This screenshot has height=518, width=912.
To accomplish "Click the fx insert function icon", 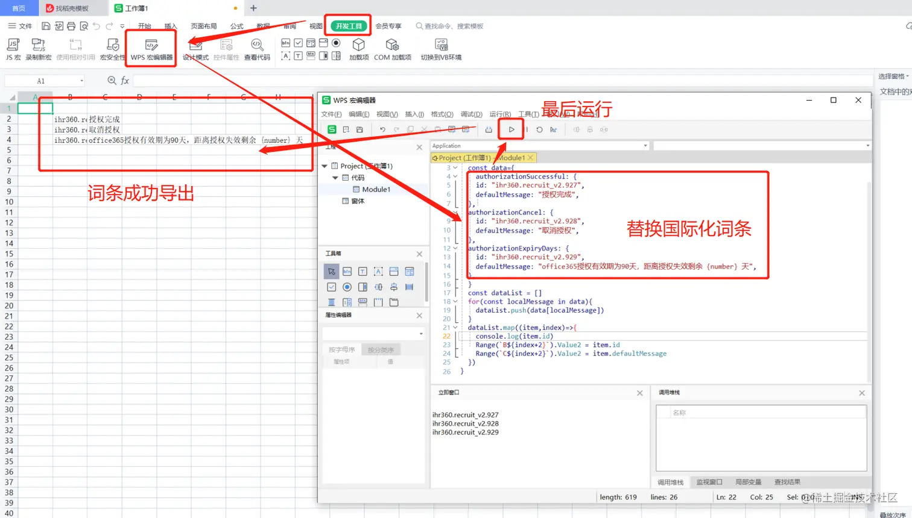I will click(125, 81).
